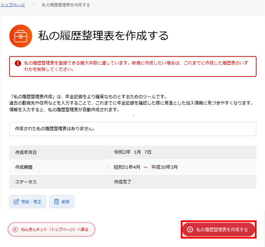Click the page heading 私の履歴整理表を作成する
265x247 pixels.
tap(103, 36)
